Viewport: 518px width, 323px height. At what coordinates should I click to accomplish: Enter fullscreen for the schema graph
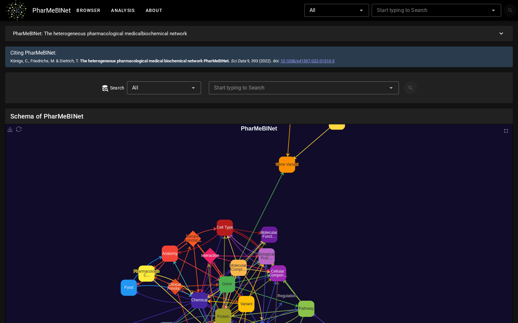pos(506,131)
